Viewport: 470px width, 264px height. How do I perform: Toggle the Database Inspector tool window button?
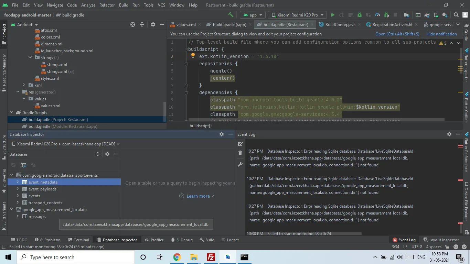click(117, 240)
